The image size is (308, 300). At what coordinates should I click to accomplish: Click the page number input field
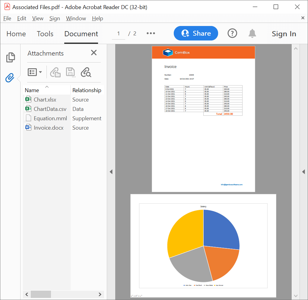[x=119, y=34]
